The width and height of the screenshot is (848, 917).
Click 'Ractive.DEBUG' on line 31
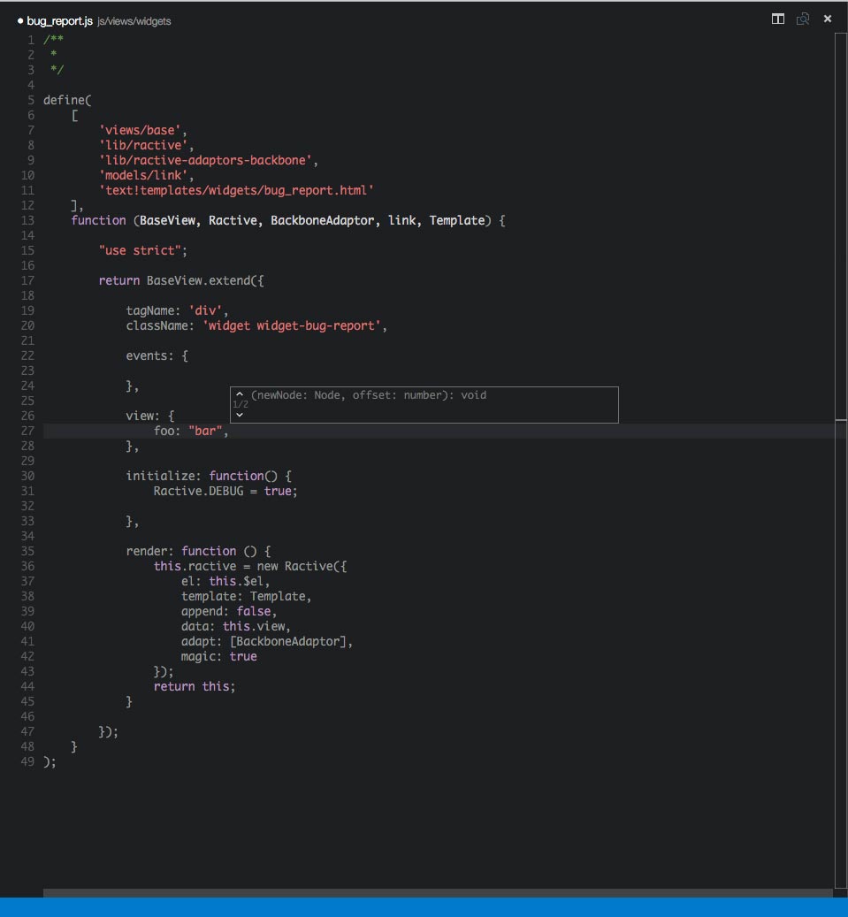click(198, 492)
